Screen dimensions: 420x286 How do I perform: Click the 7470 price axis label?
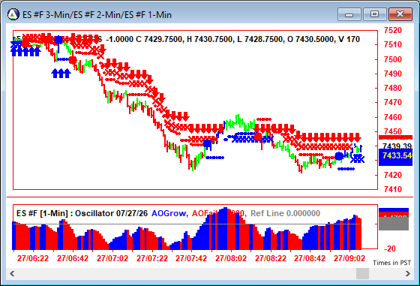(x=393, y=102)
